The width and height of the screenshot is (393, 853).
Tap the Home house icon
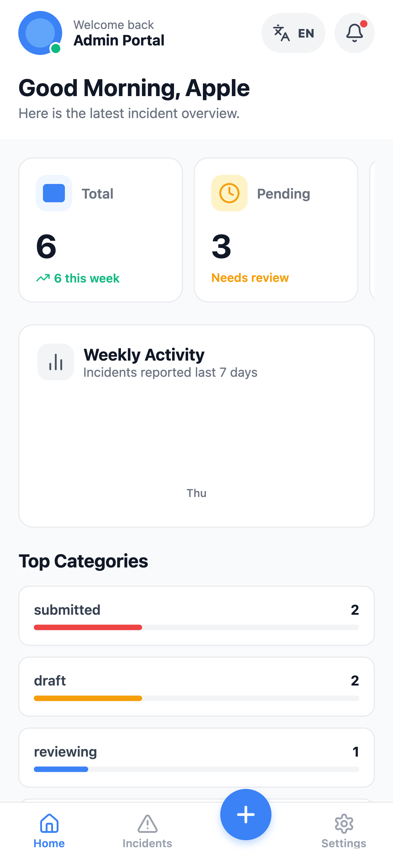(49, 823)
